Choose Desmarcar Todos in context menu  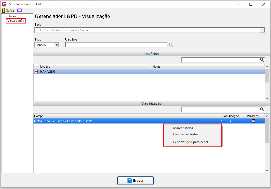tap(186, 134)
